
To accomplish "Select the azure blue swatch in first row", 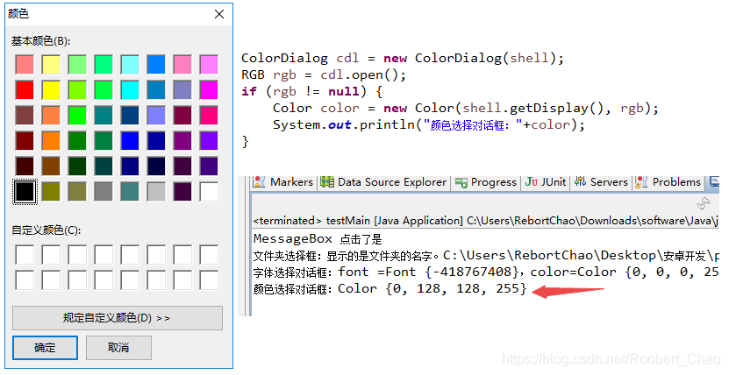I will 156,65.
